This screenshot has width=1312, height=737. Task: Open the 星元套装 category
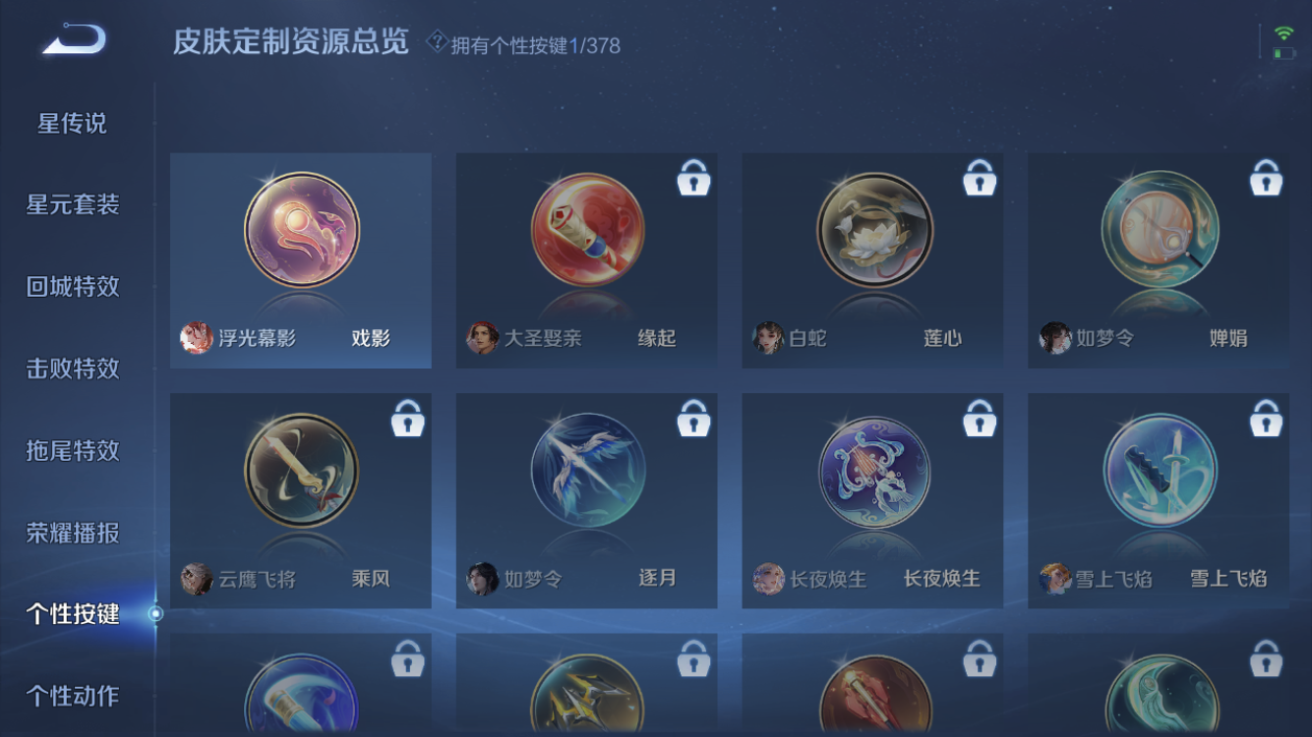point(72,204)
